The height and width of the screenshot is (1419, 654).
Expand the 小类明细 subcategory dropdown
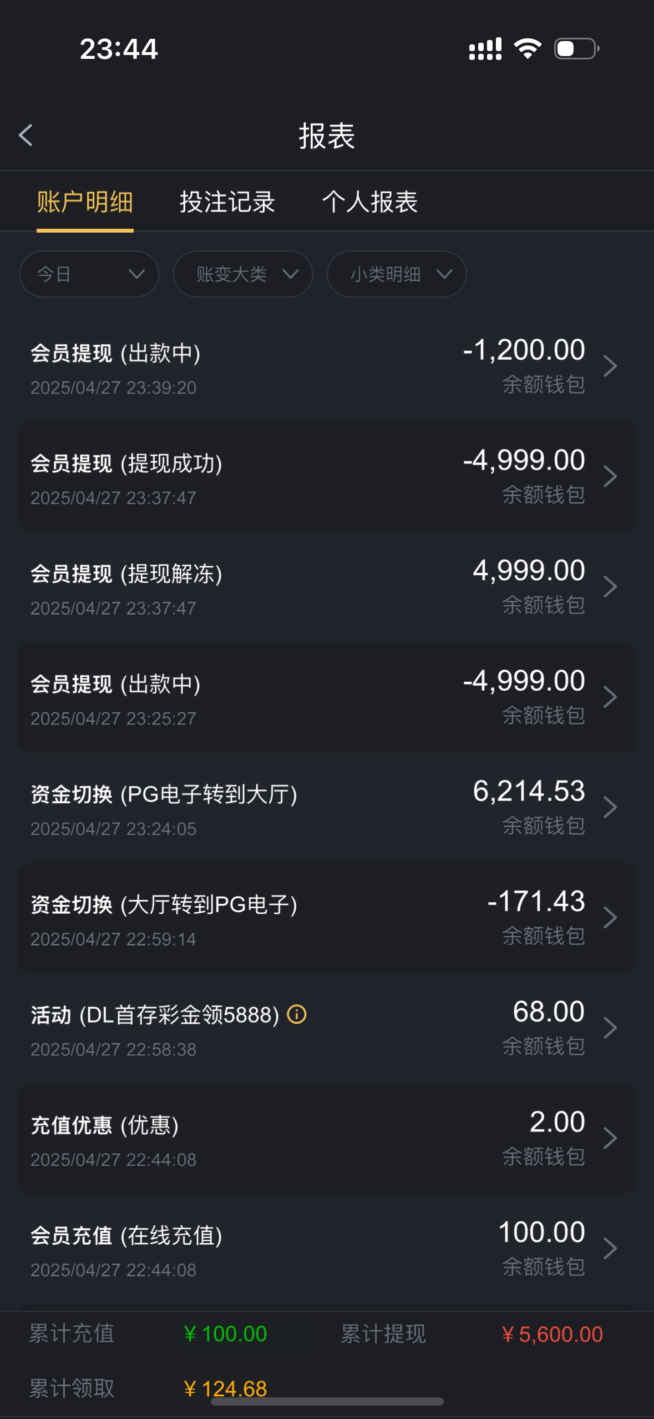pos(397,274)
